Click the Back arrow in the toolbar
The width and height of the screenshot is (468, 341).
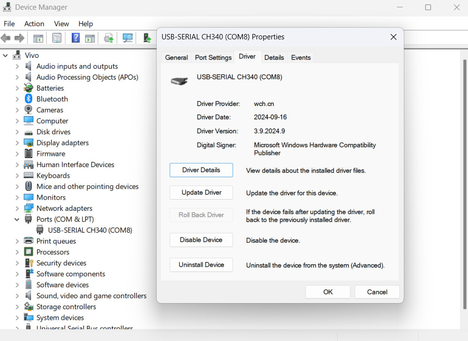point(6,38)
